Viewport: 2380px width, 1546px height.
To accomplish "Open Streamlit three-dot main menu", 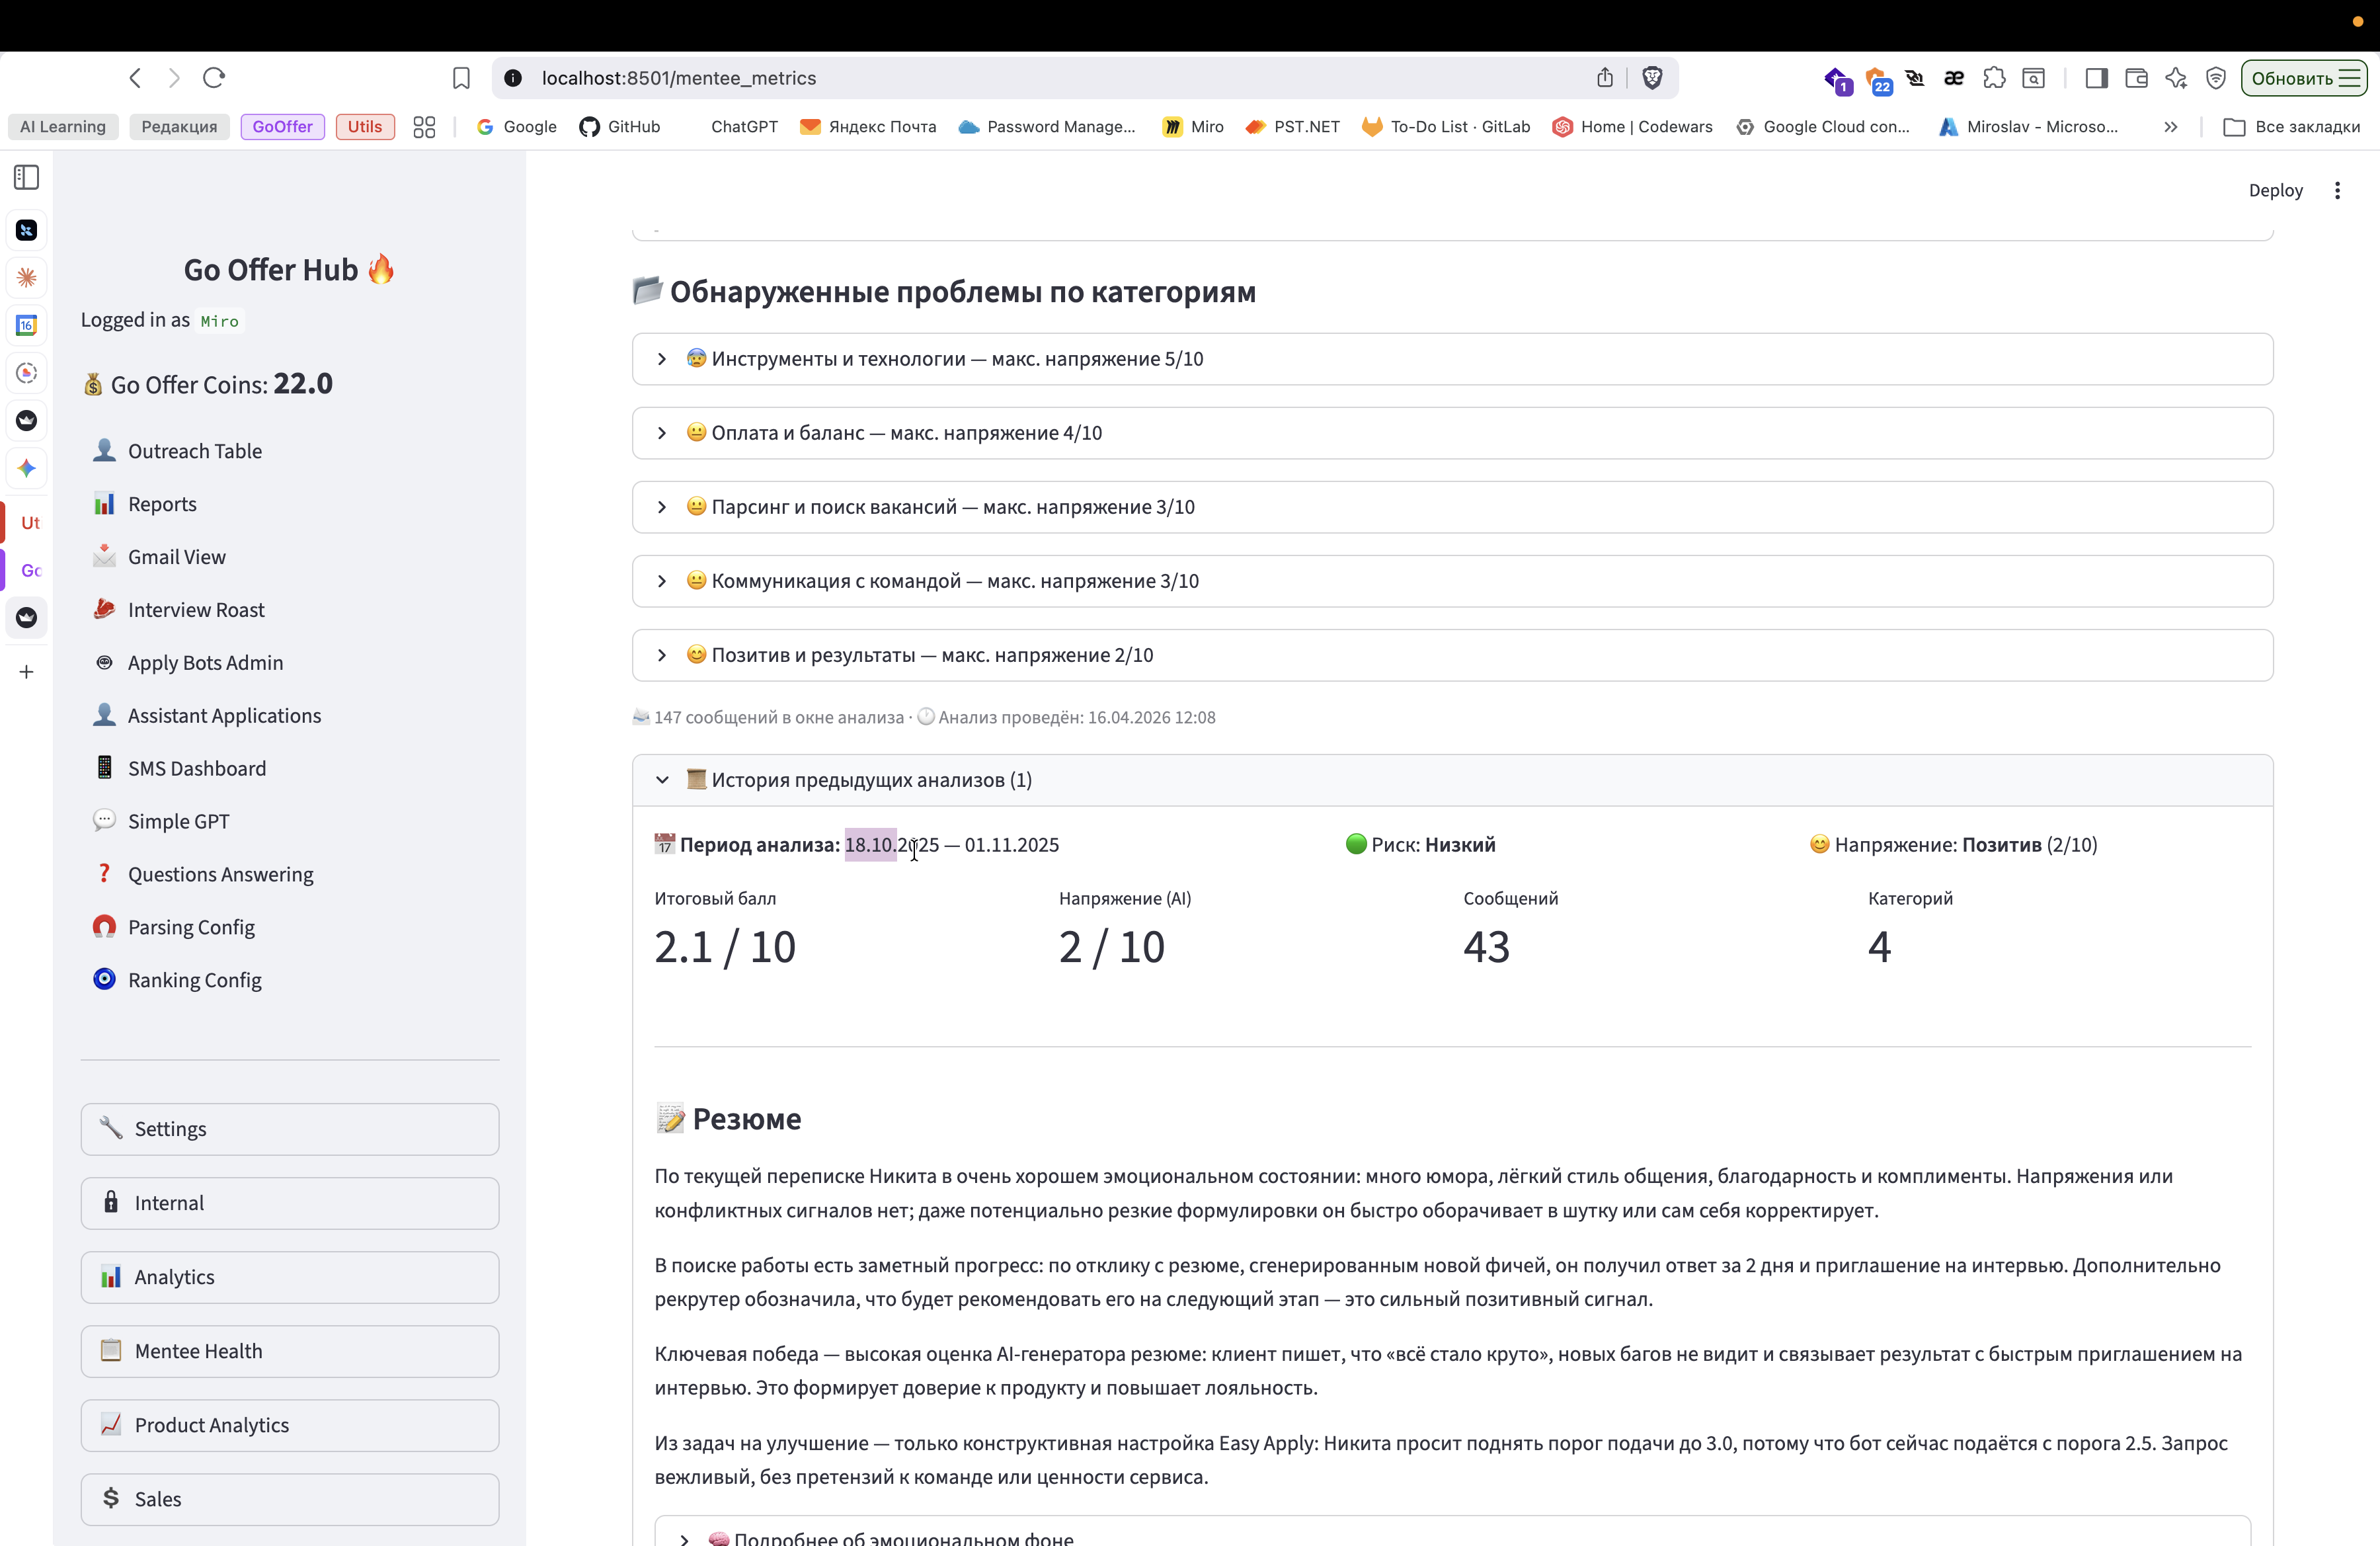I will coord(2337,190).
